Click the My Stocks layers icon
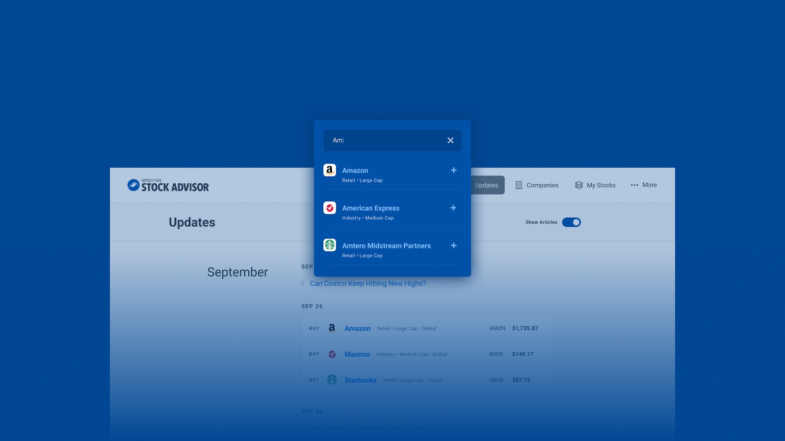The image size is (785, 441). [x=579, y=185]
